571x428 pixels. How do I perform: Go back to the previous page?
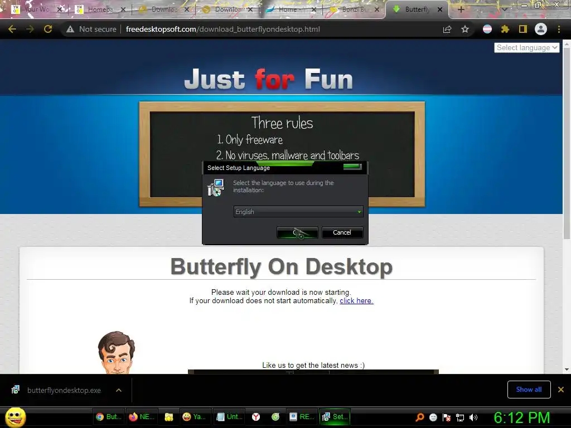(12, 29)
